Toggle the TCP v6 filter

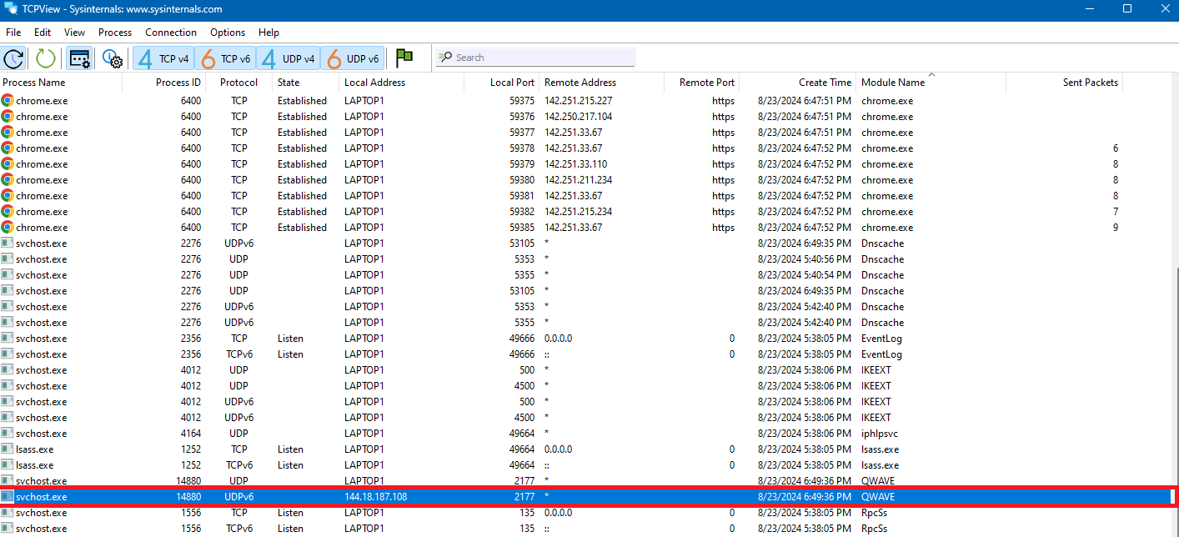click(226, 58)
